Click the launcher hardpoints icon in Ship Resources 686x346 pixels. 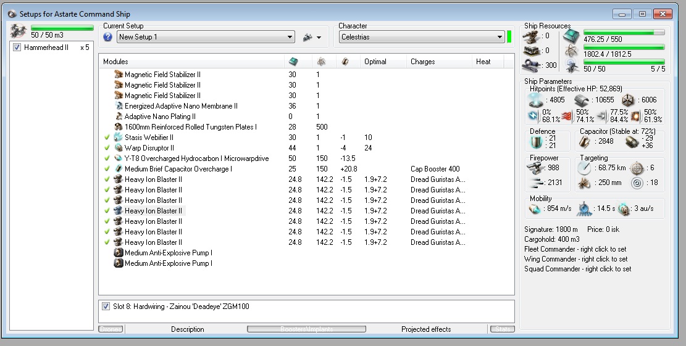[530, 51]
